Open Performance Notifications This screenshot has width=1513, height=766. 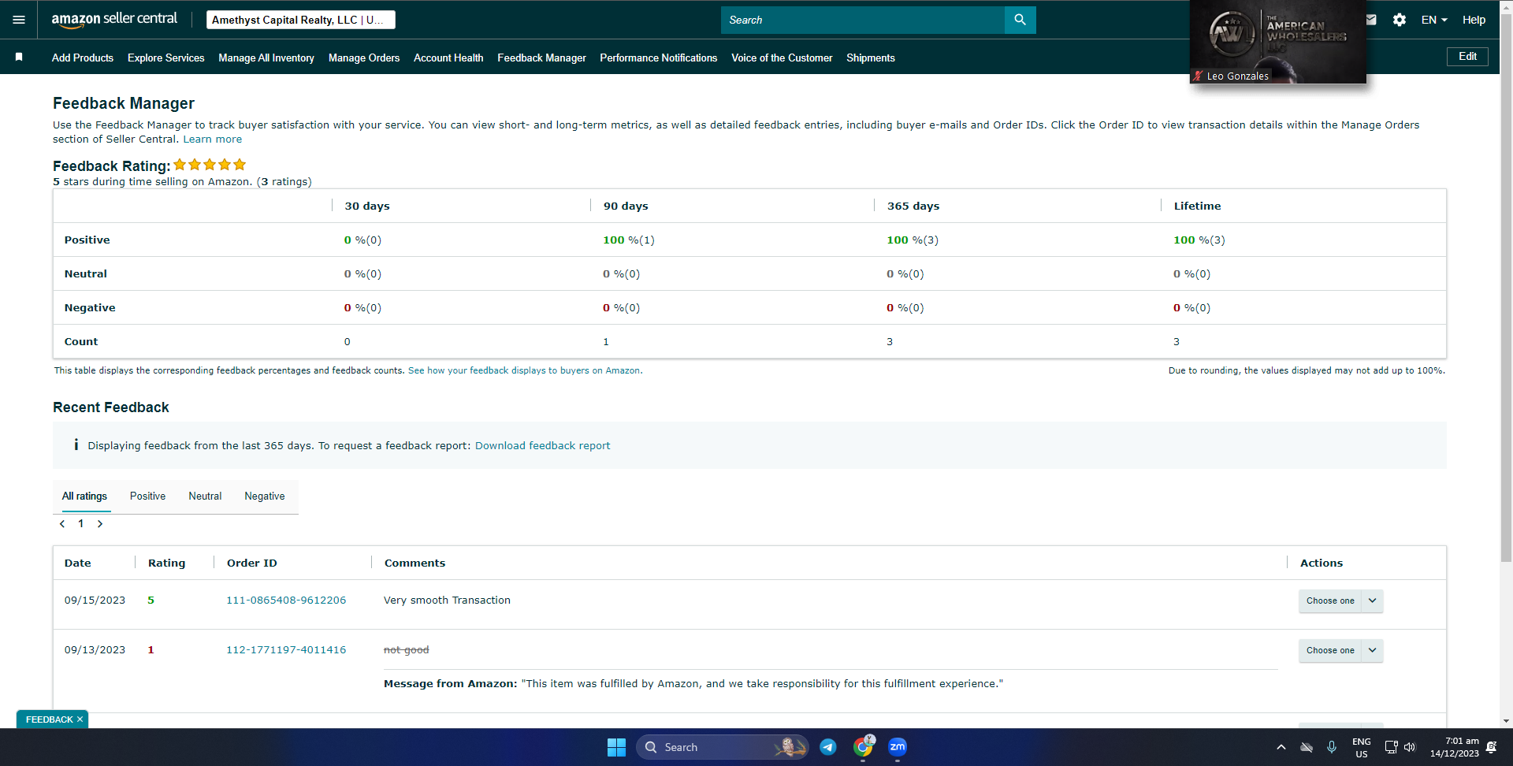[659, 58]
